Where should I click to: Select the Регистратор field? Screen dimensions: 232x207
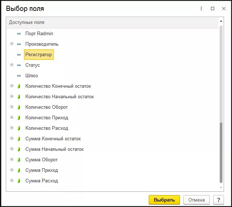[39, 55]
